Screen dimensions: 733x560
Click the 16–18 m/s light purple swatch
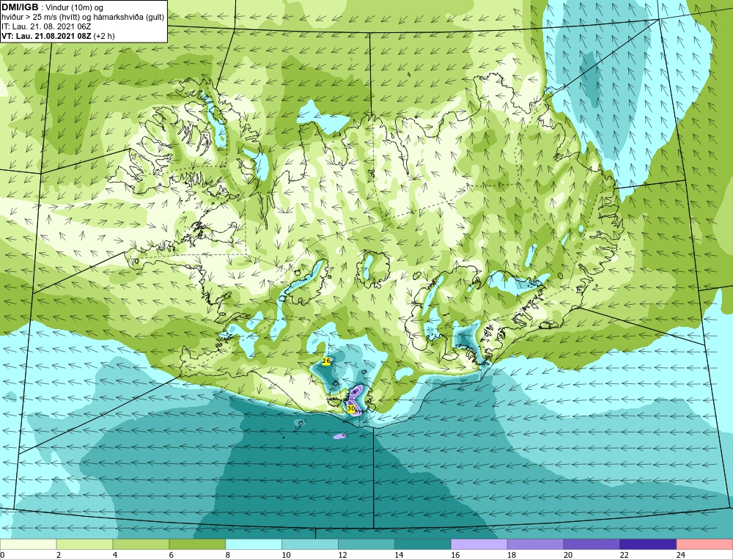[479, 544]
